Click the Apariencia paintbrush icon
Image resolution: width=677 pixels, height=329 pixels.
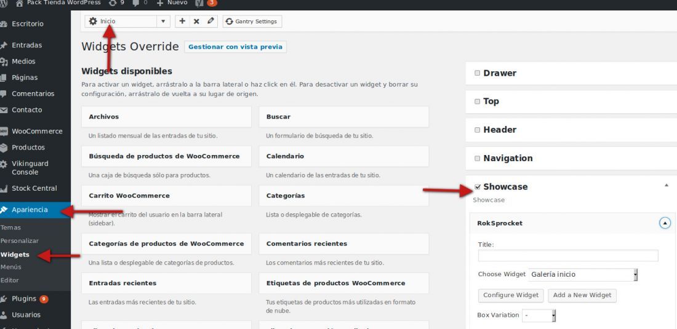(4, 210)
